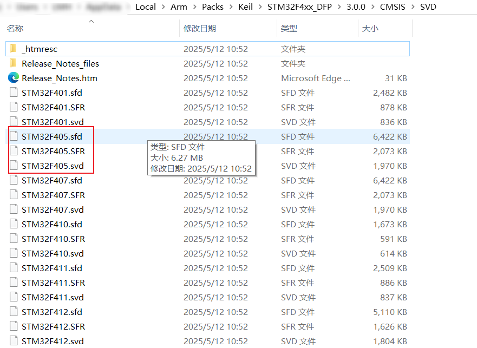This screenshot has height=348, width=477.
Task: Click the STM32F405.SFR file icon
Action: point(14,151)
